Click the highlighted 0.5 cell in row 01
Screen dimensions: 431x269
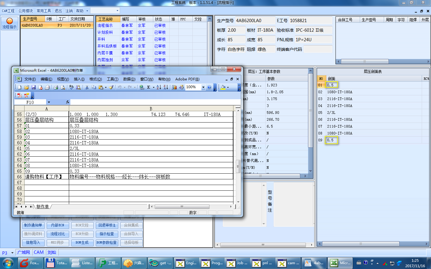tap(332, 85)
